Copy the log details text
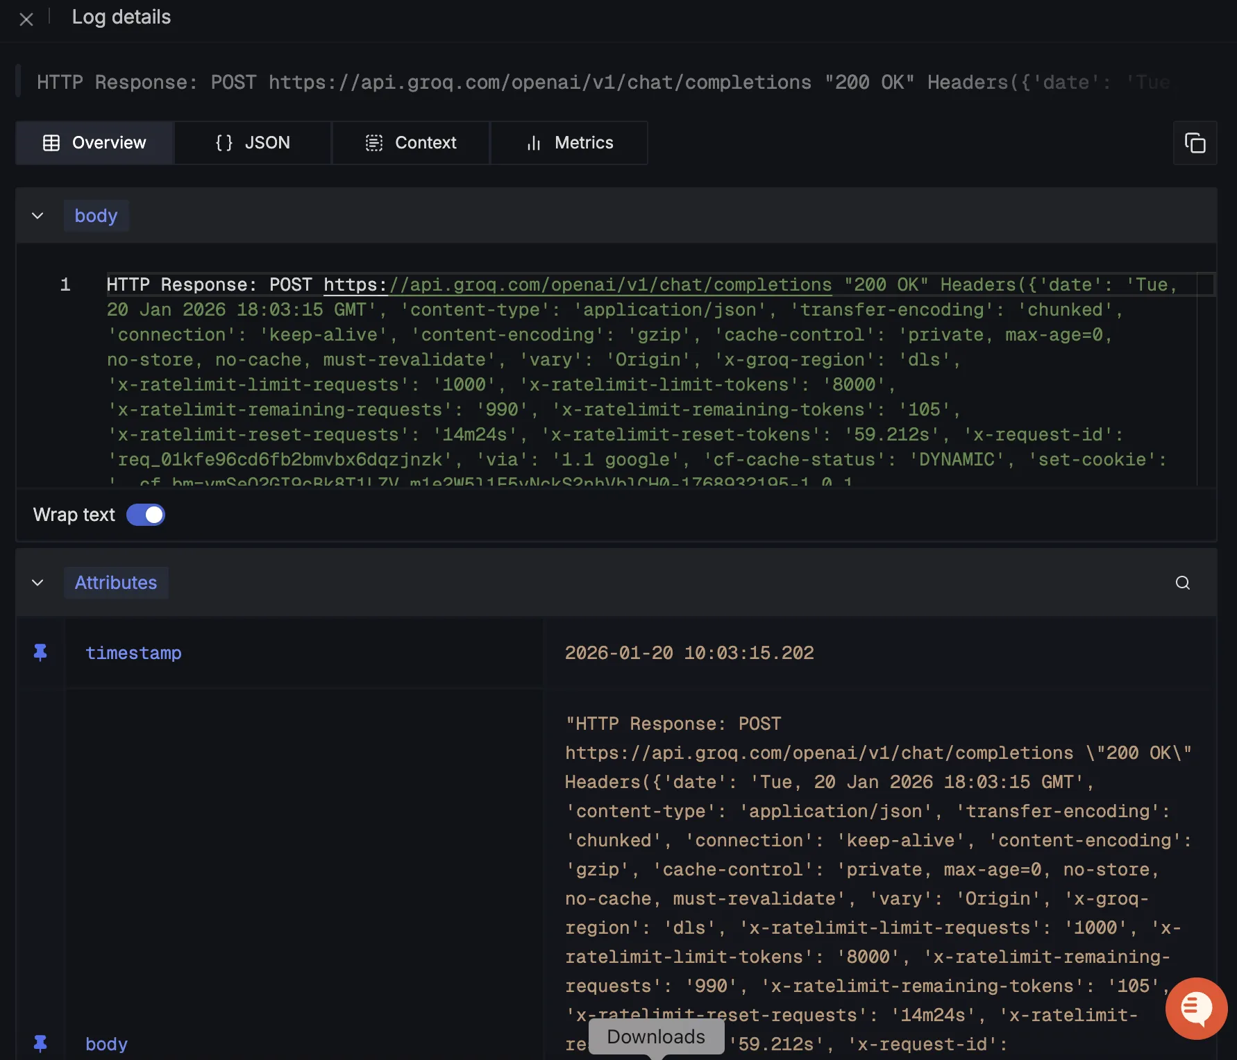The image size is (1237, 1060). tap(1195, 143)
